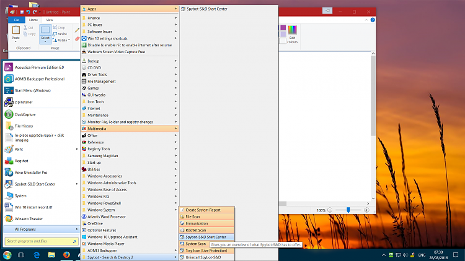Click Undo in Paint quick access toolbar
This screenshot has height=261, width=465.
point(28,12)
